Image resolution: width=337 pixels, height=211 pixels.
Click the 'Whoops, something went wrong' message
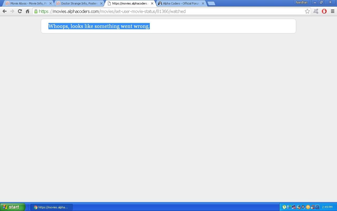(99, 26)
